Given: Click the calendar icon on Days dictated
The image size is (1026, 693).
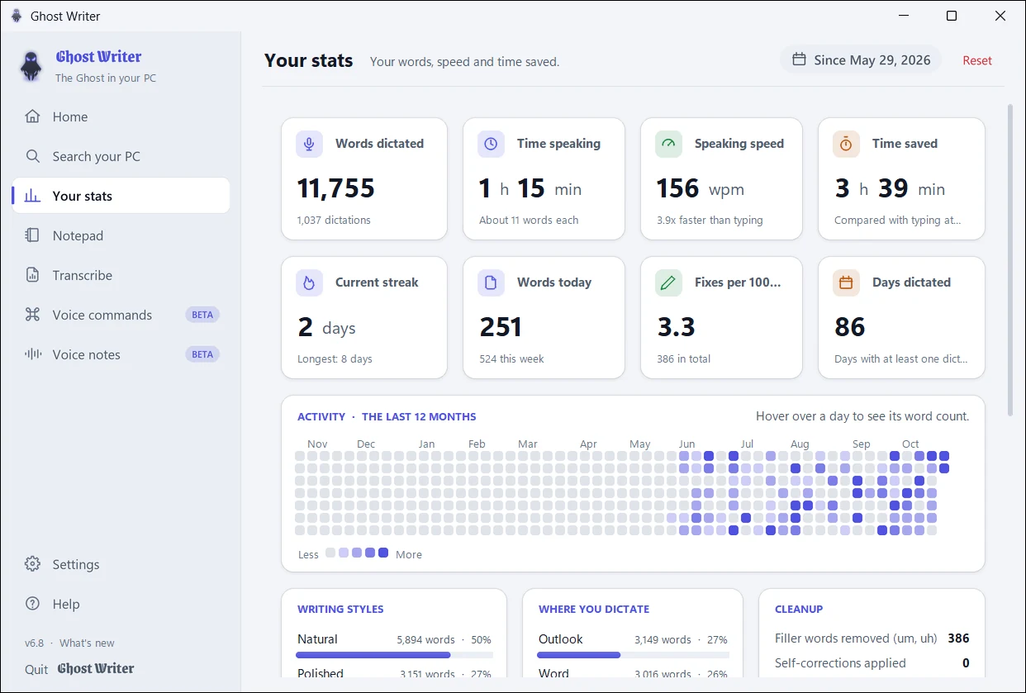Looking at the screenshot, I should 846,282.
